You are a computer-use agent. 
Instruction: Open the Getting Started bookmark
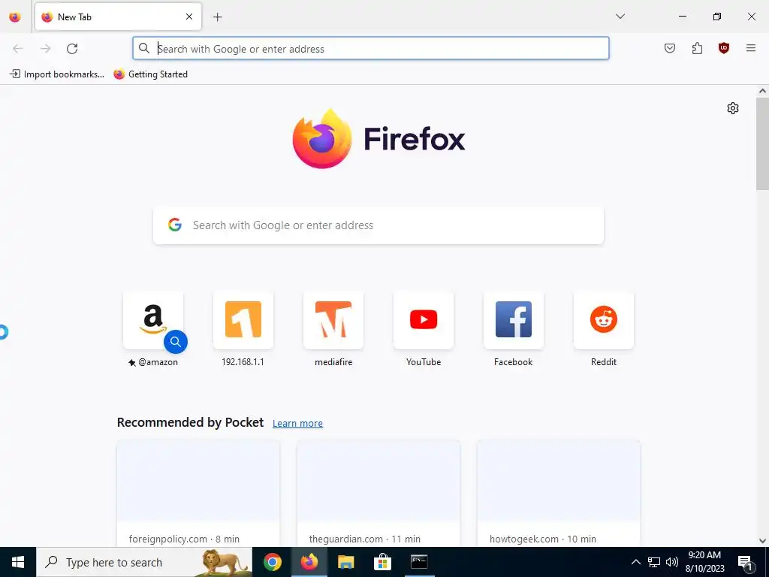150,74
